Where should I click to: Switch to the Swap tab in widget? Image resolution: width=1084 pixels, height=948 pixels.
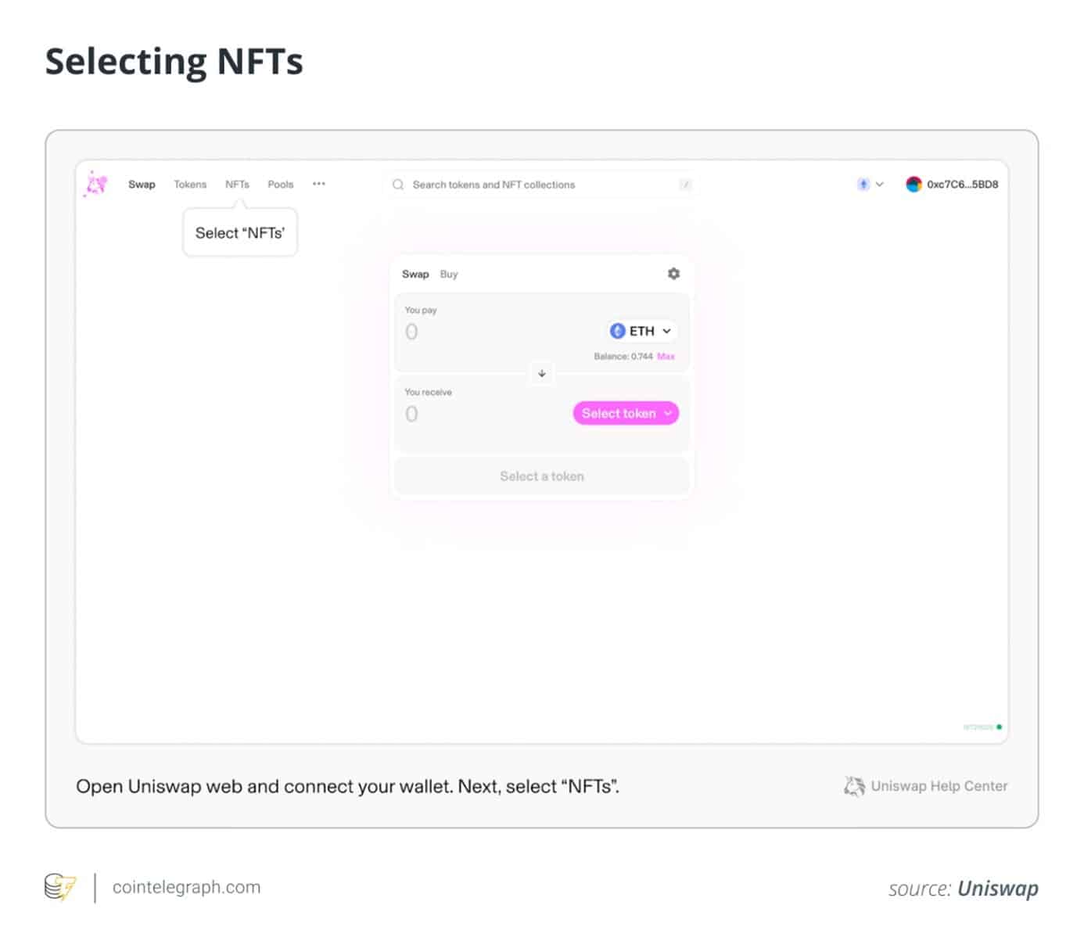[415, 274]
